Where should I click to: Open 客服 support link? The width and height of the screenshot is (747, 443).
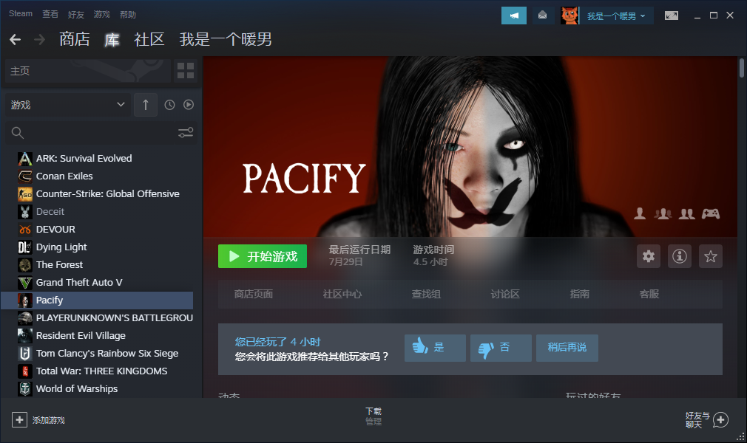[649, 294]
